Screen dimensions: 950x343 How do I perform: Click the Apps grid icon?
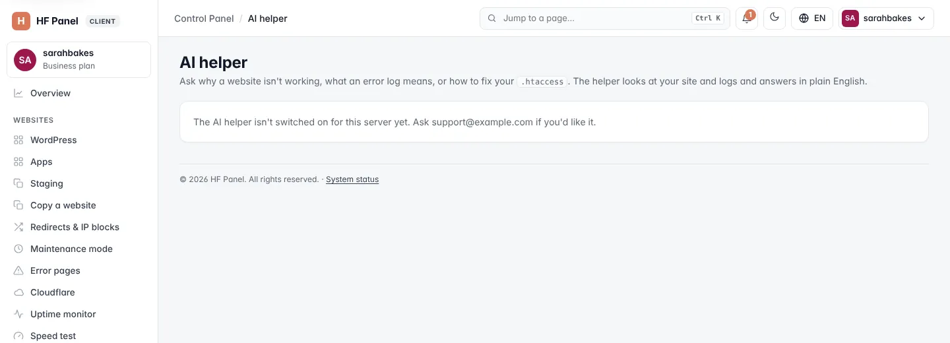[x=18, y=162]
